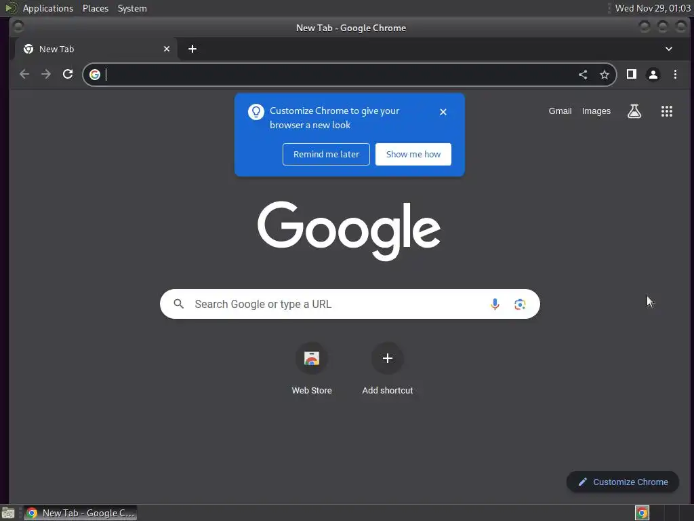Viewport: 694px width, 521px height.
Task: Click the forward navigation arrow
Action: pyautogui.click(x=45, y=74)
